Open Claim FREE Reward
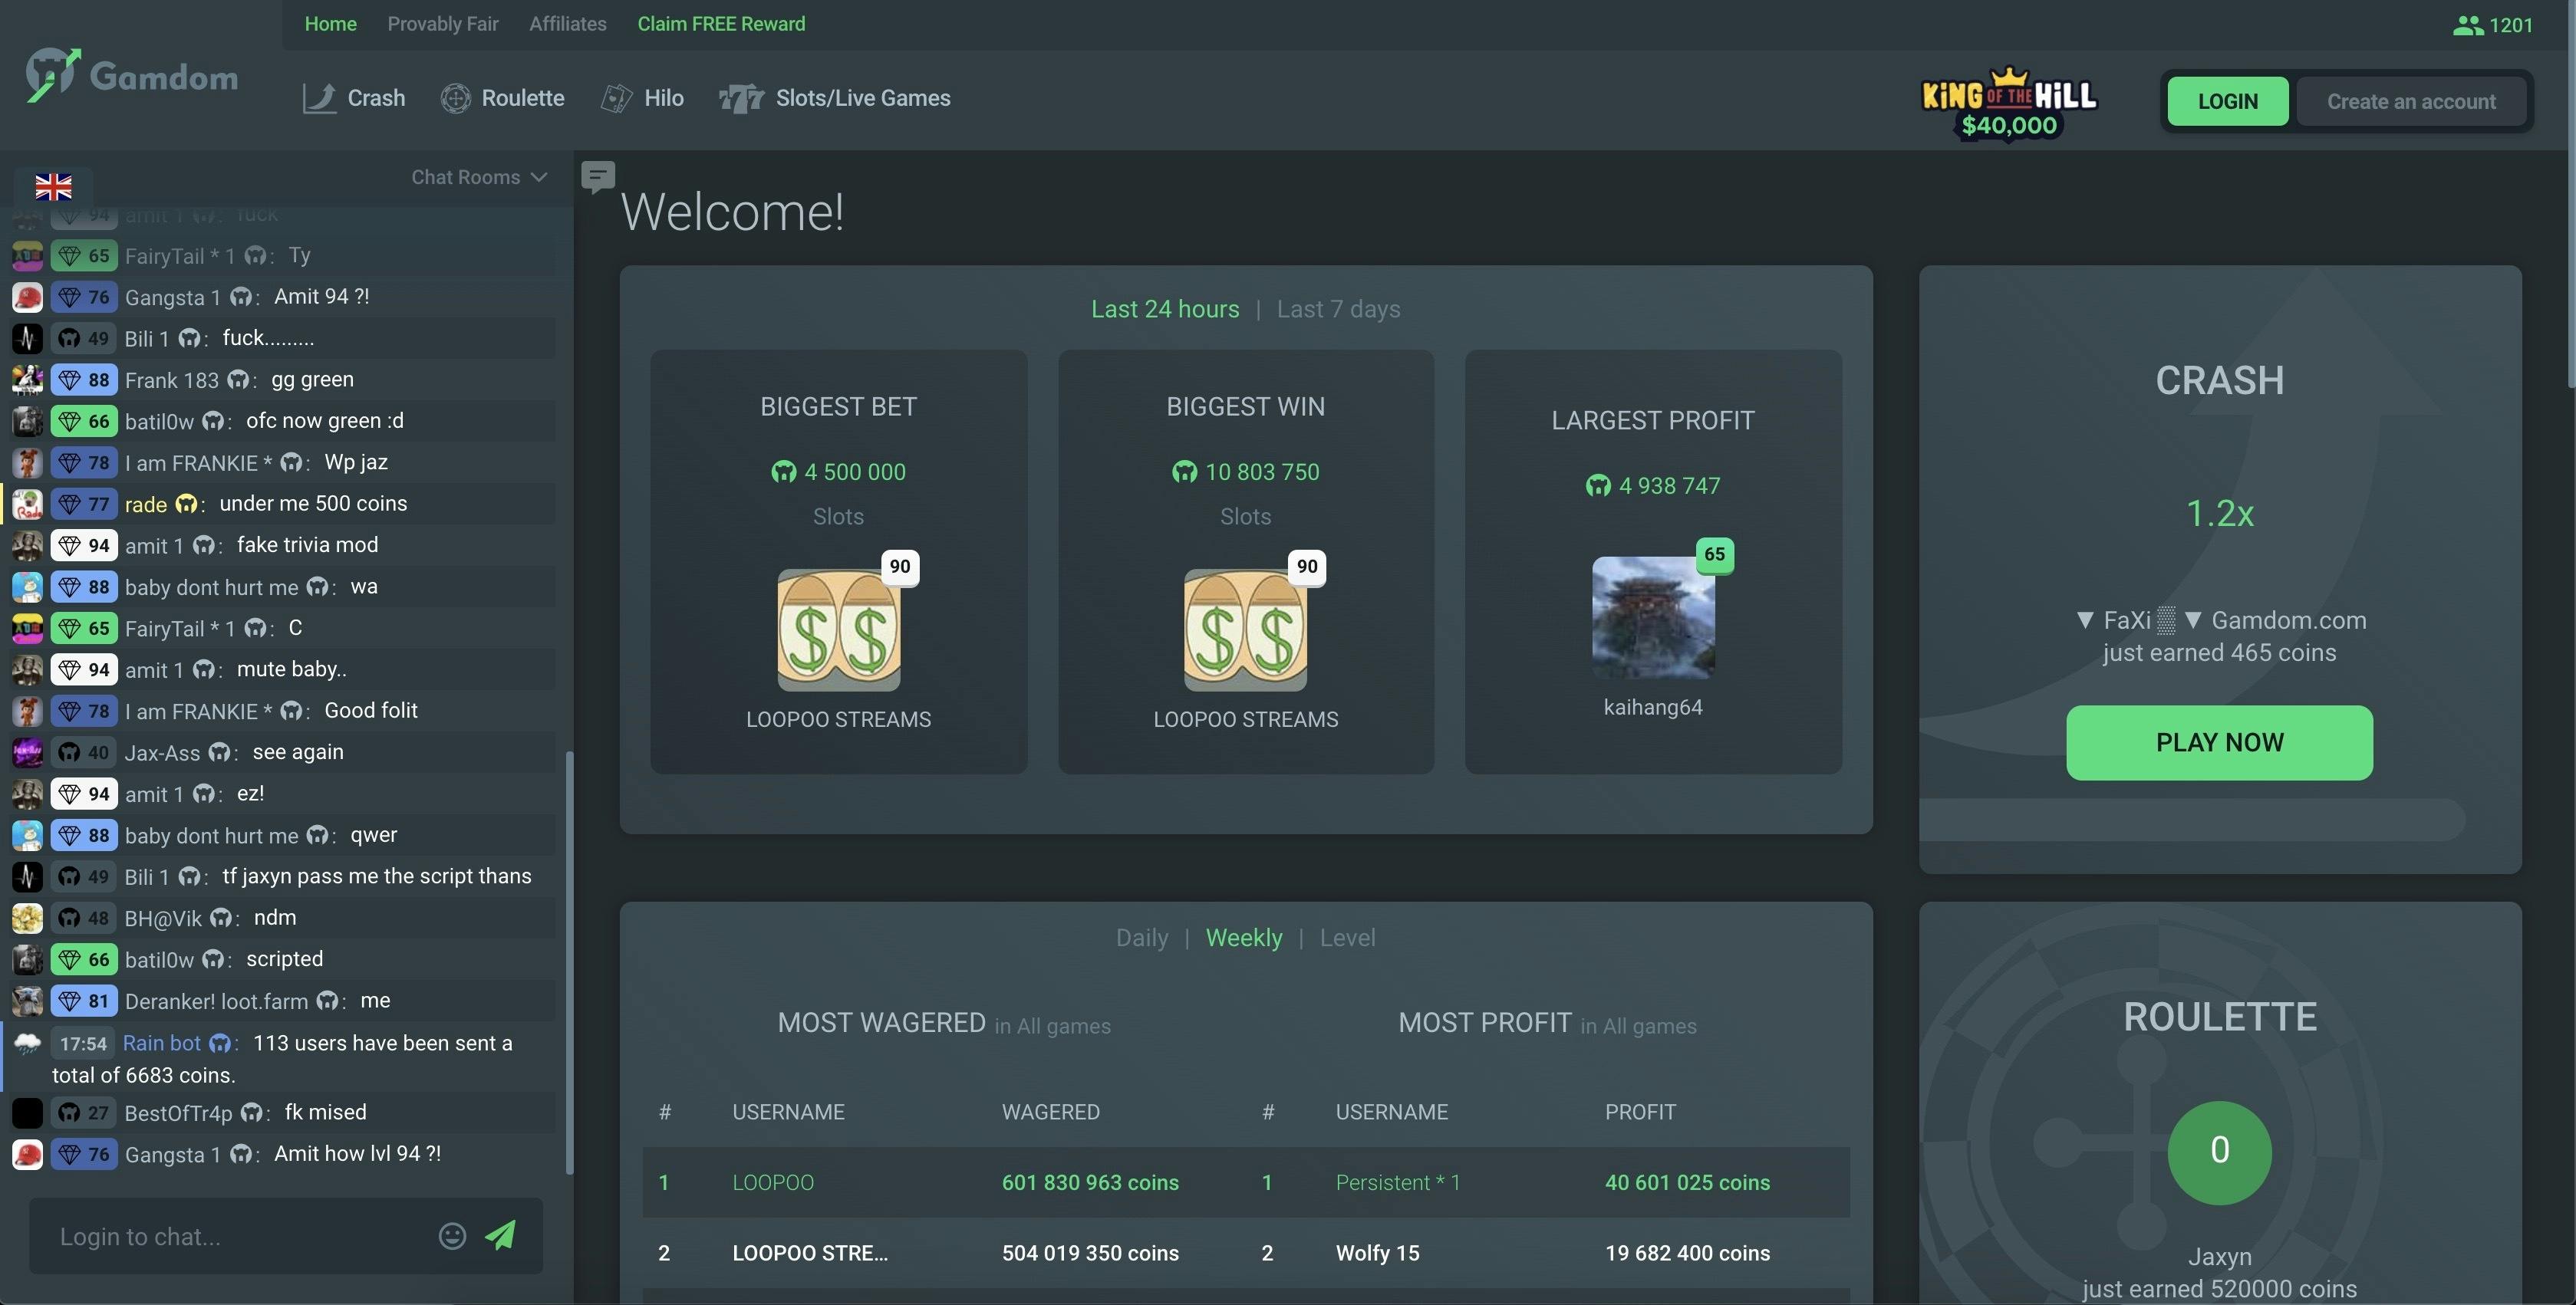 pyautogui.click(x=721, y=24)
